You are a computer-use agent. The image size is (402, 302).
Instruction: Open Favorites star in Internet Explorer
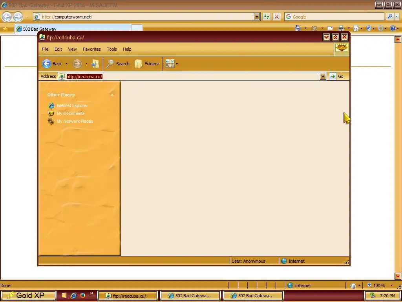tap(5, 28)
